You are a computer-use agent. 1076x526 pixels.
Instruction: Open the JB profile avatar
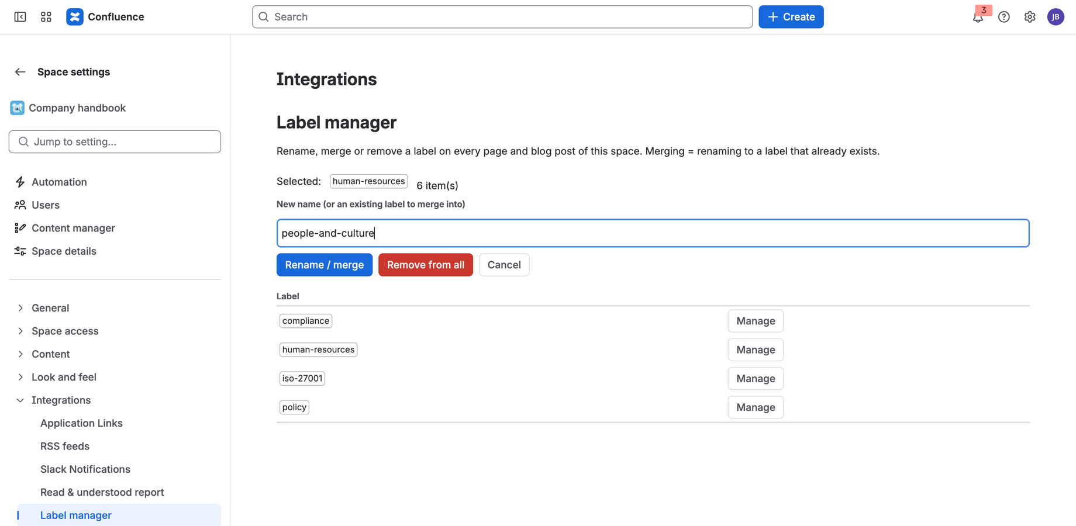coord(1056,17)
